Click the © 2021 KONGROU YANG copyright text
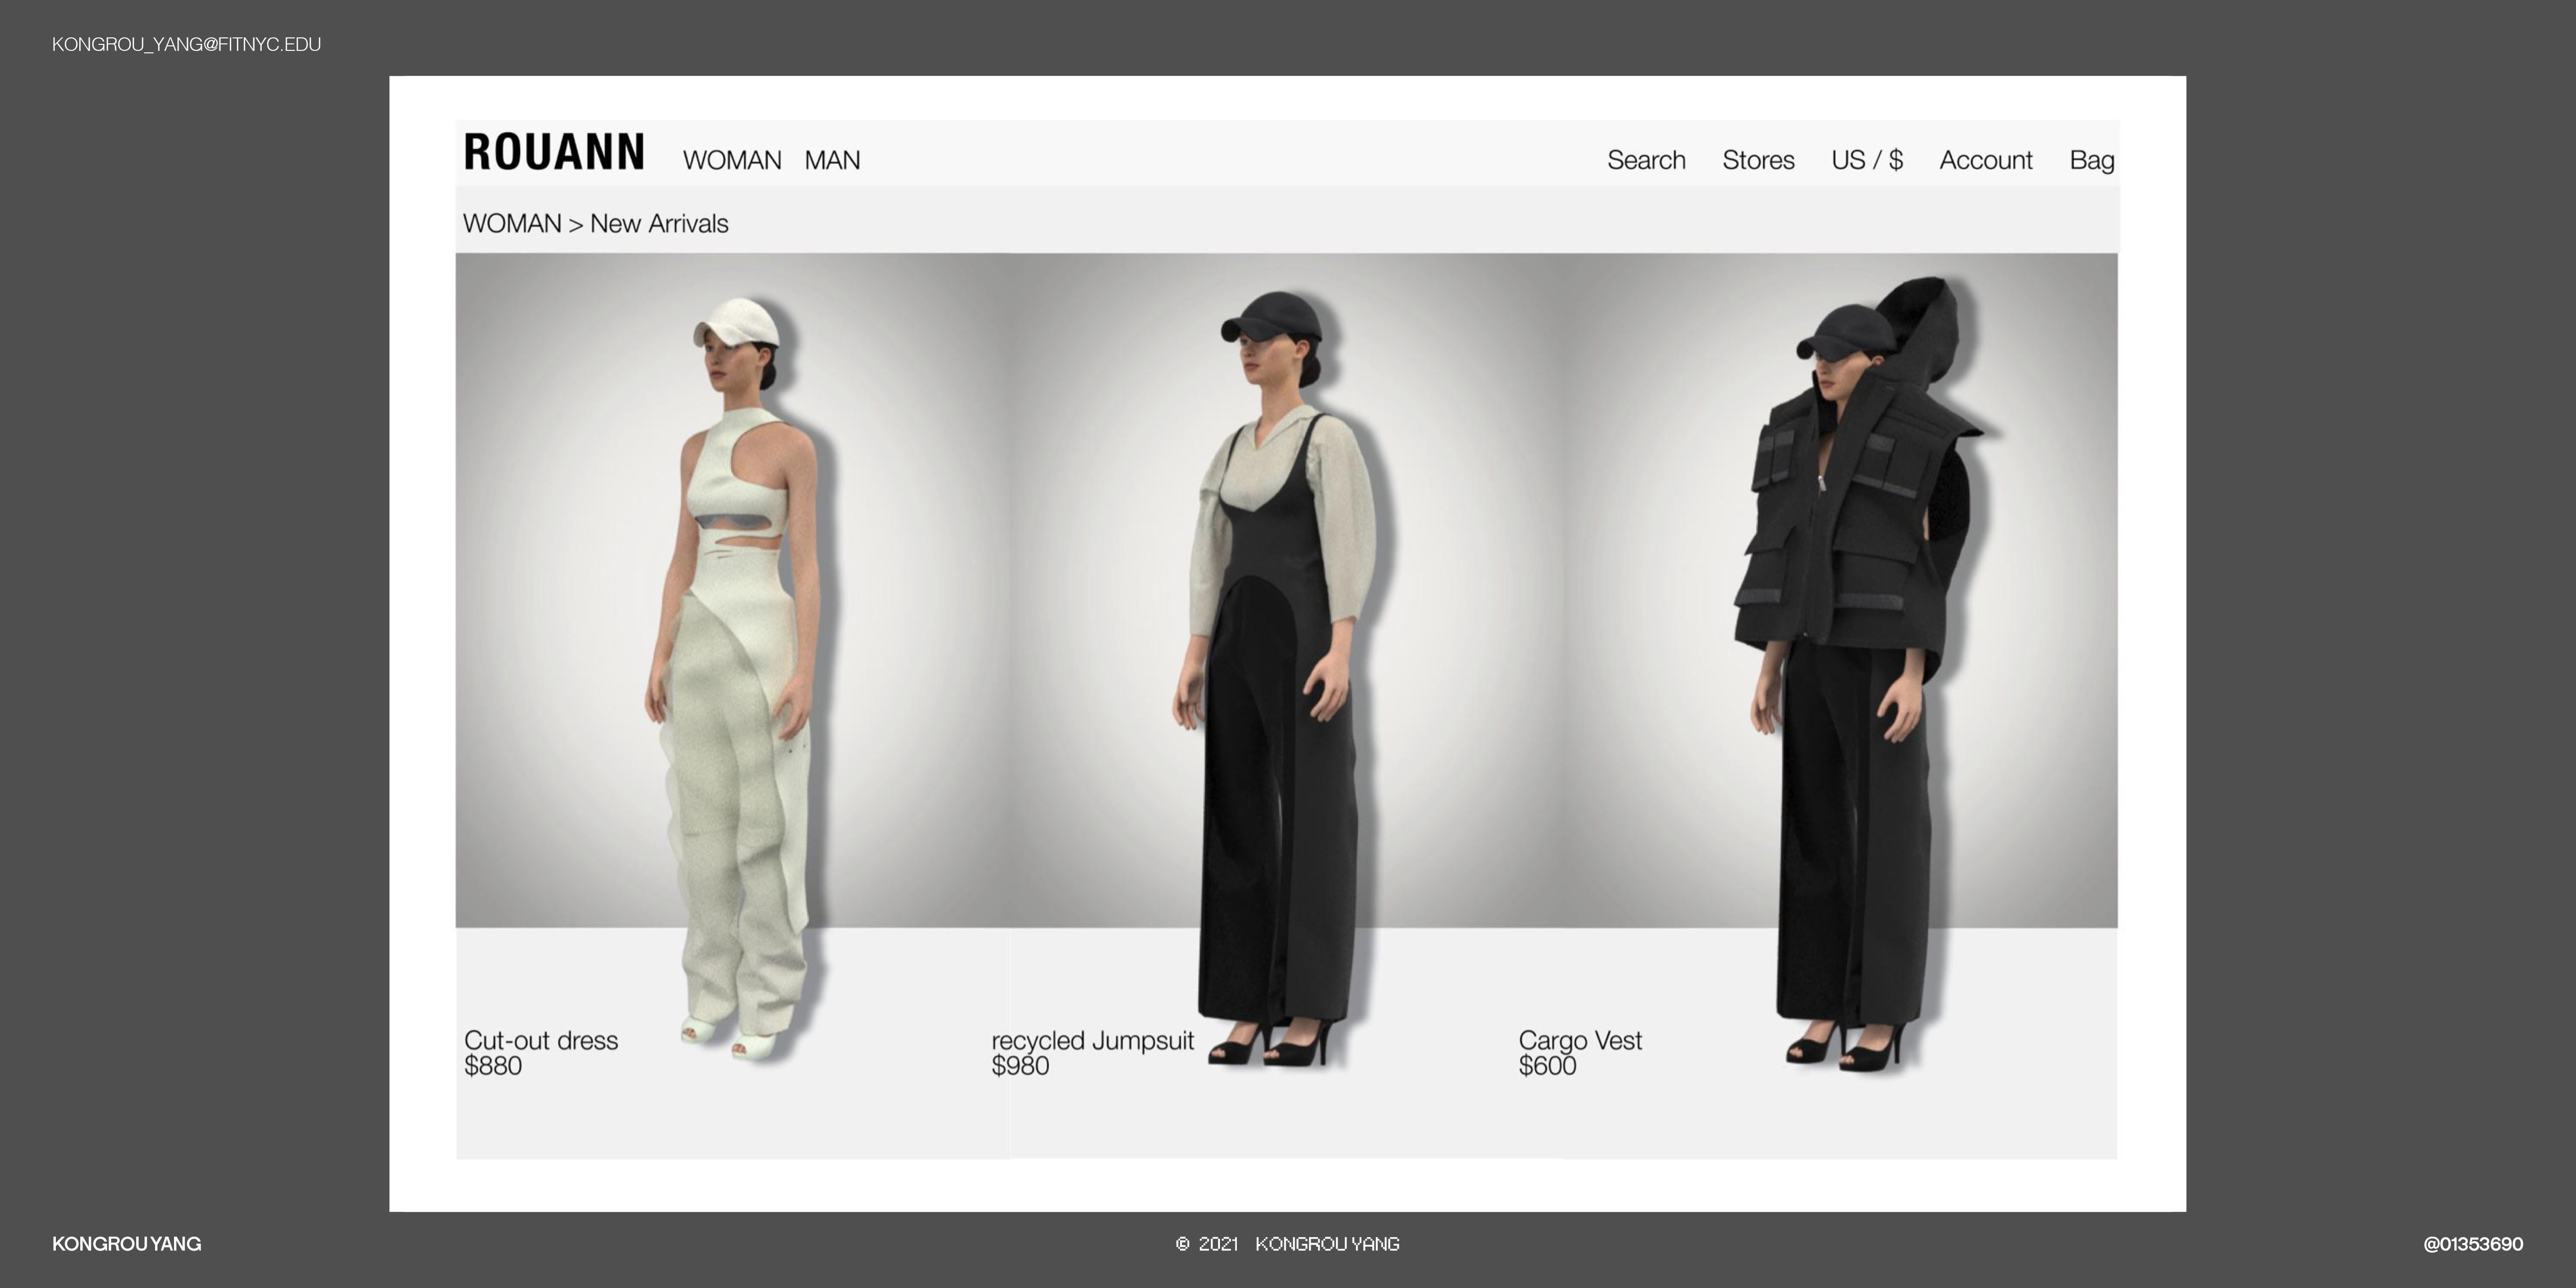Viewport: 2576px width, 1288px height. tap(1288, 1244)
